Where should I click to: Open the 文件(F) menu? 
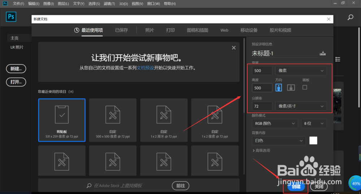(x=18, y=4)
